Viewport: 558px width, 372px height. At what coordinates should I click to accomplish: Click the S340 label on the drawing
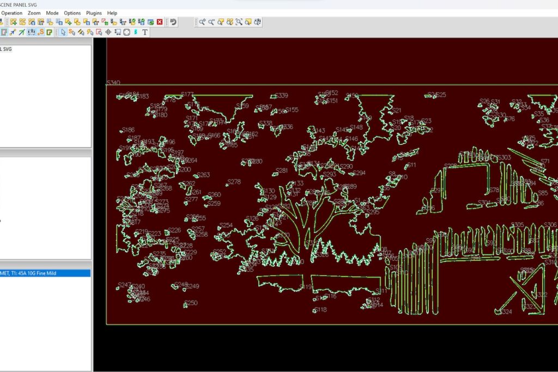coord(113,83)
